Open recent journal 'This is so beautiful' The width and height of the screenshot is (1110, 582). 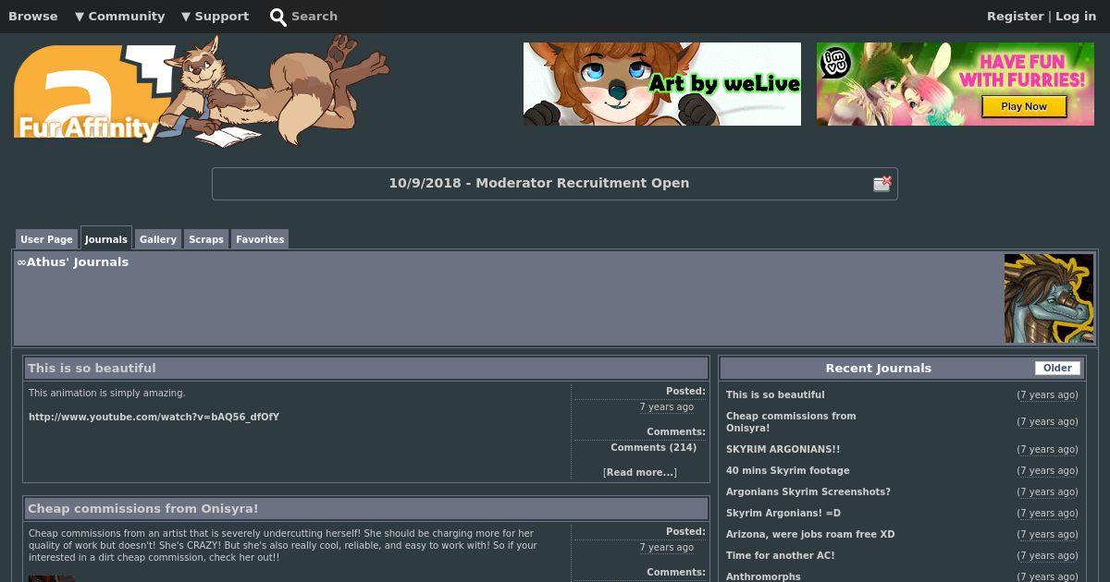775,395
